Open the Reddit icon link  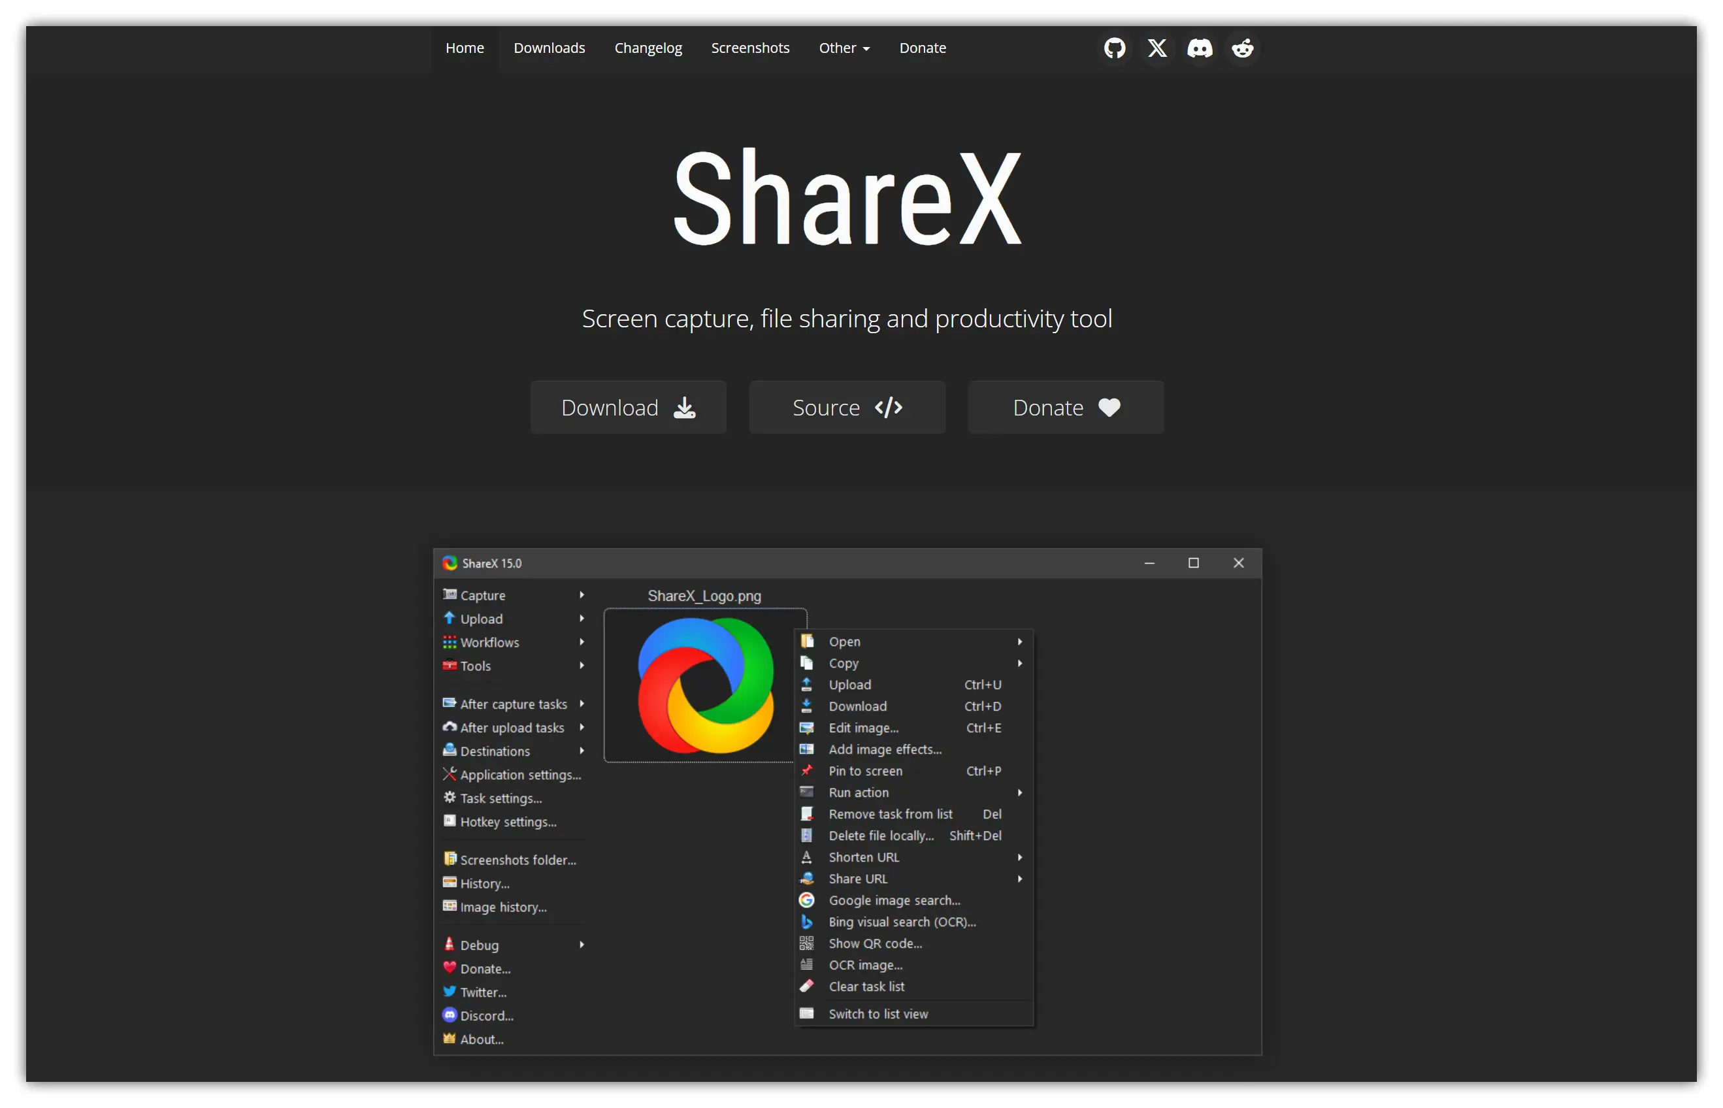[x=1243, y=48]
